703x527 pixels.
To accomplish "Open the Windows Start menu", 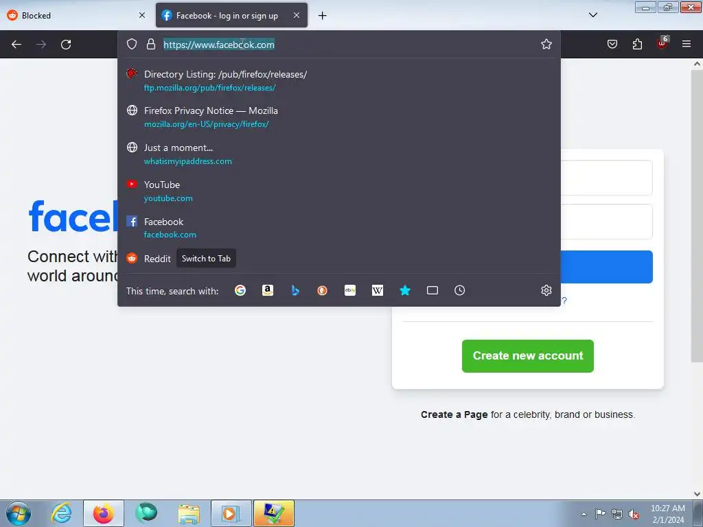I will 19,513.
